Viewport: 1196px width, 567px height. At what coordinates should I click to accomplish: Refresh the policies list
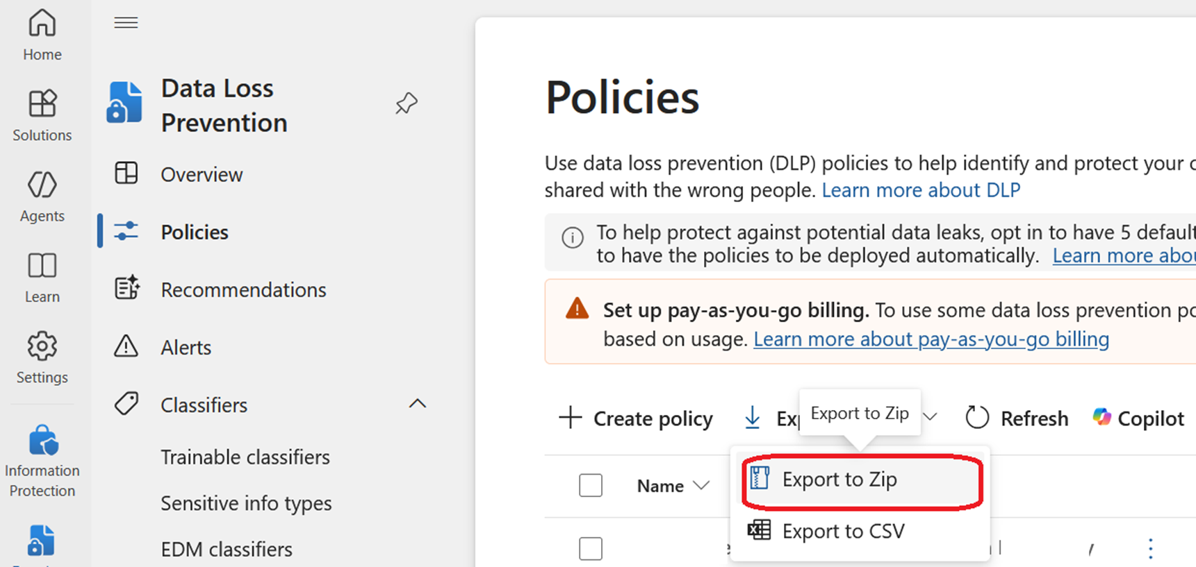click(x=1017, y=418)
